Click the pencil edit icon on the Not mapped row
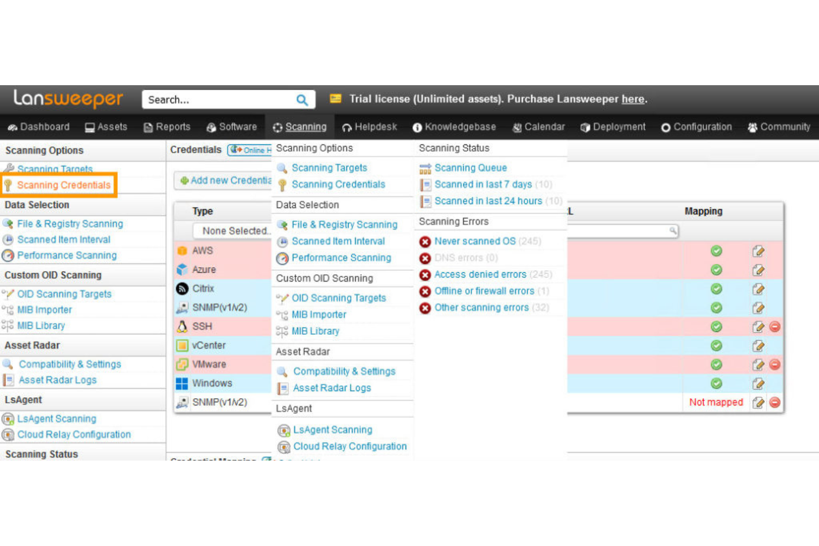Screen dimensions: 819x546 pyautogui.click(x=759, y=402)
